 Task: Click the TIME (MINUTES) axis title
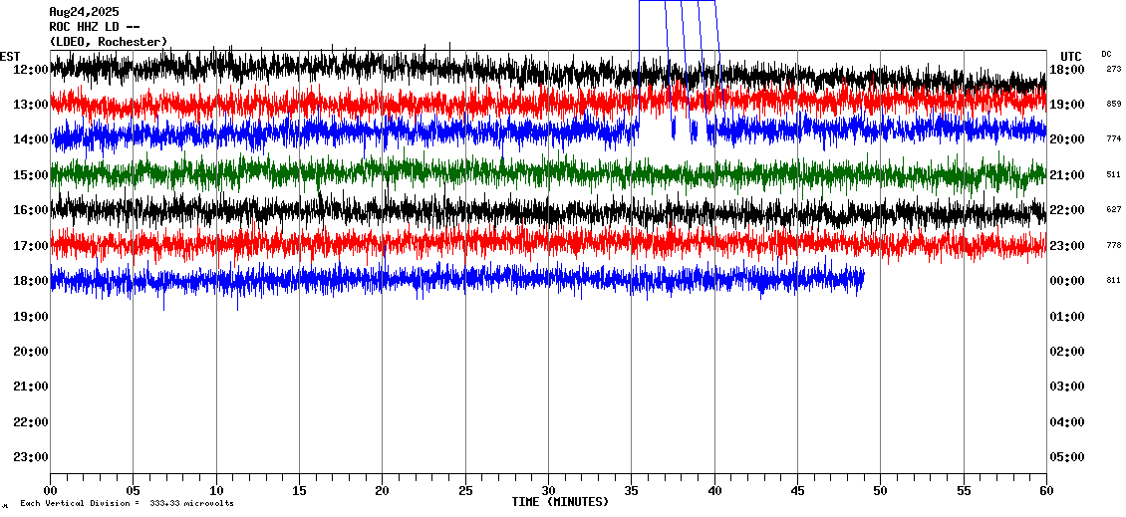point(560,502)
